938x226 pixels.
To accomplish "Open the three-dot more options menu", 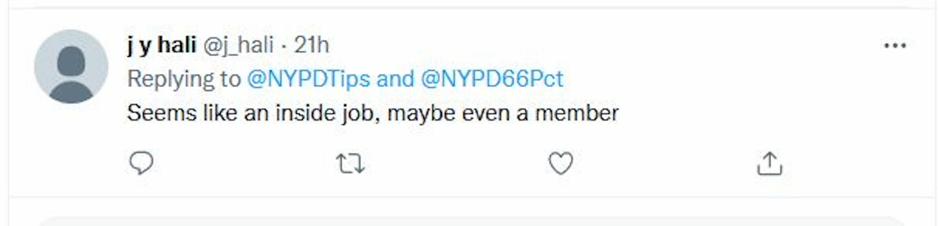I will coord(895,46).
